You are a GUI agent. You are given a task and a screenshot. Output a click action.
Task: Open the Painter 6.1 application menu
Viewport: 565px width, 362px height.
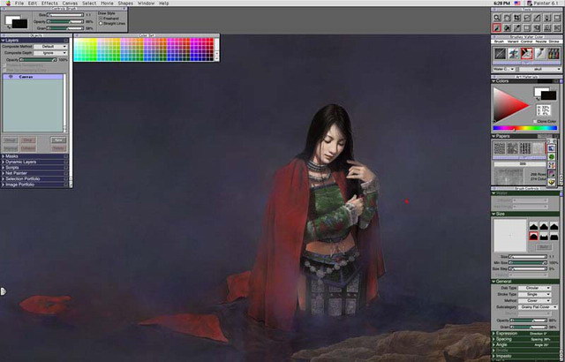click(543, 3)
